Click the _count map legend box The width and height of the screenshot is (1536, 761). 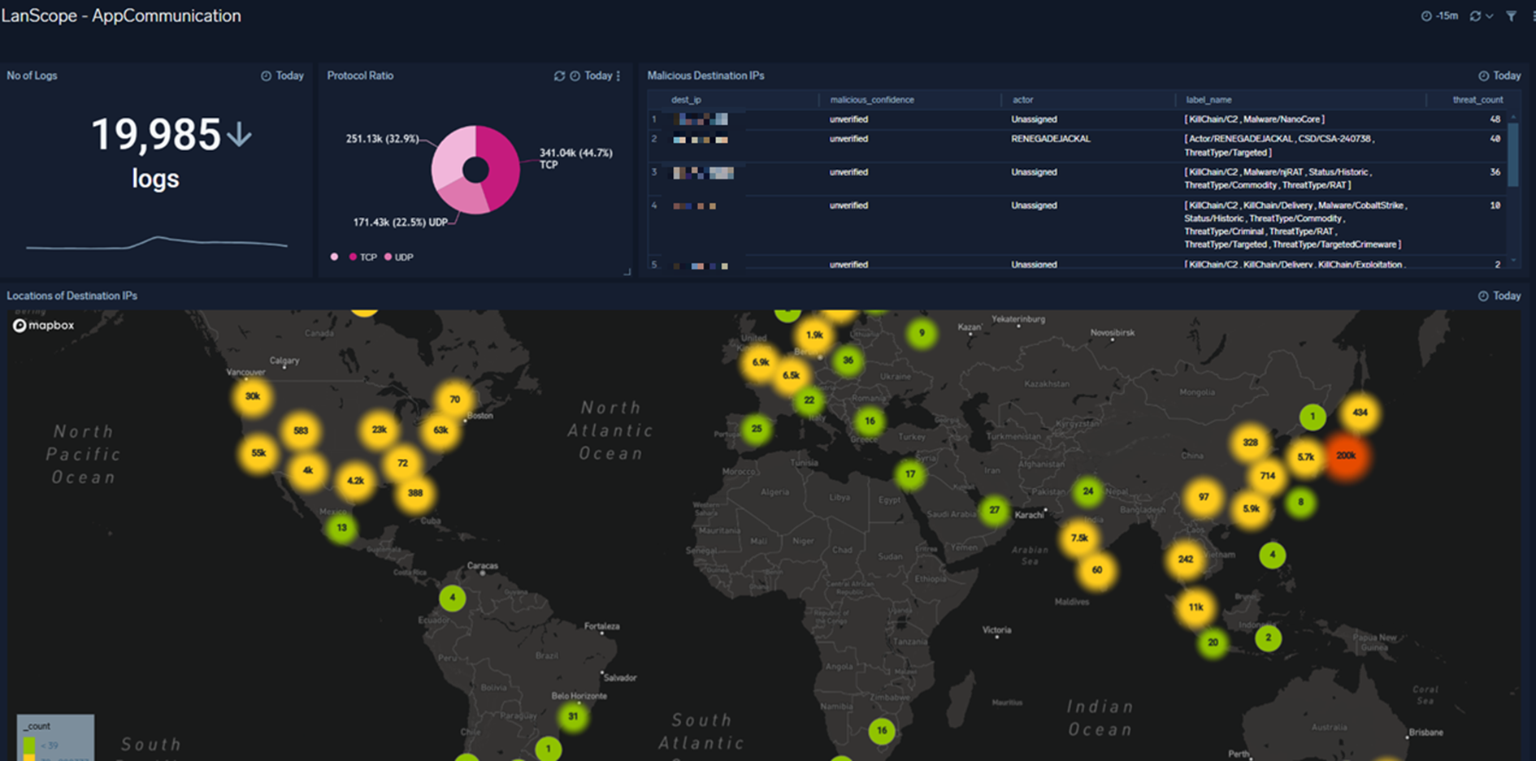[55, 737]
